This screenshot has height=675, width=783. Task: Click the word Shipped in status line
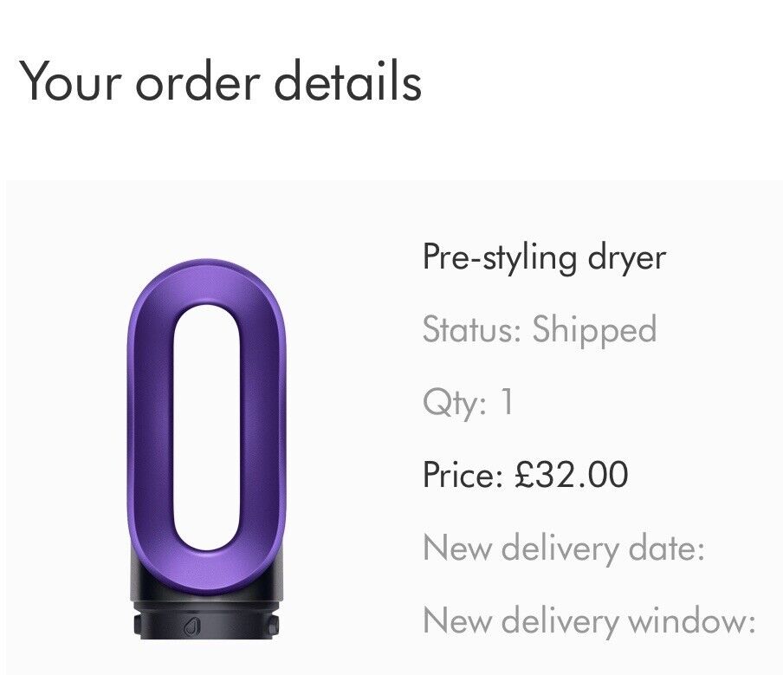tap(594, 329)
